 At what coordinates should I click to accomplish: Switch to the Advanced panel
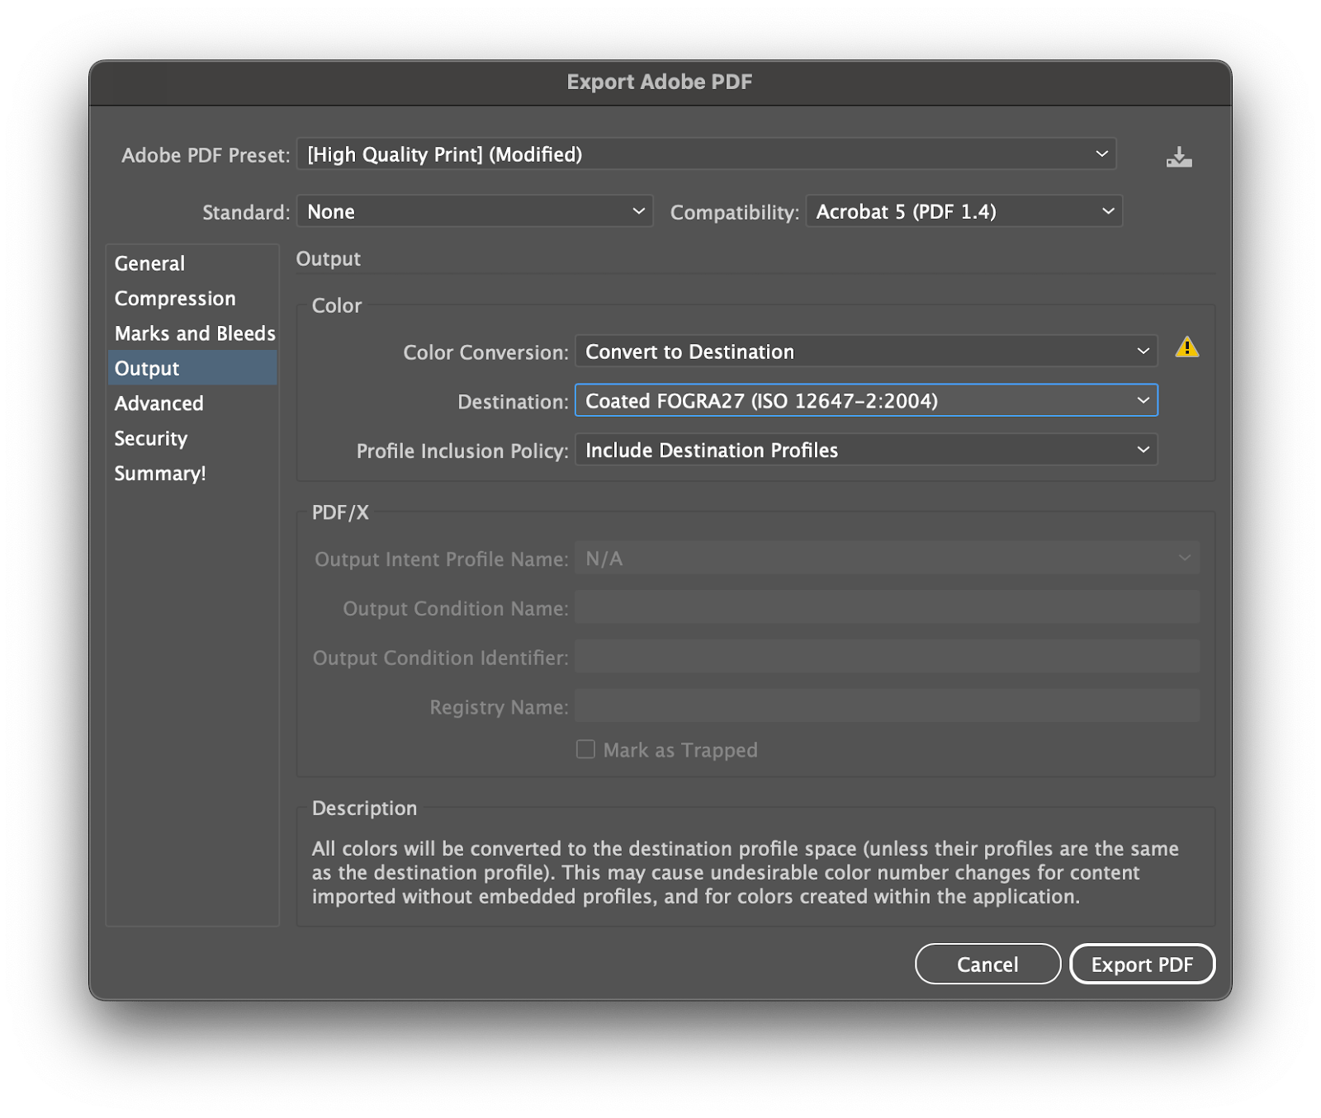[x=192, y=403]
